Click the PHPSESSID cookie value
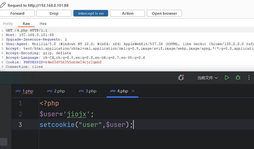 (x=73, y=62)
